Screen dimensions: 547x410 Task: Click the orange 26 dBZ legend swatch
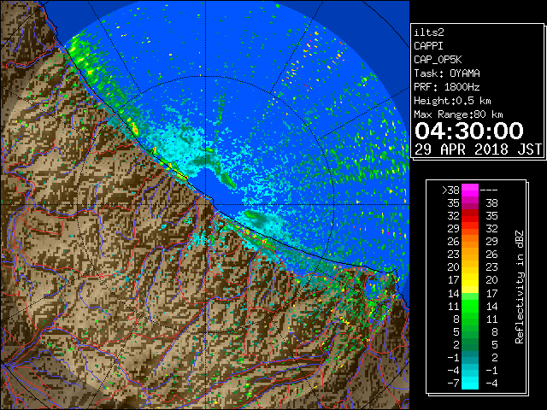[470, 242]
